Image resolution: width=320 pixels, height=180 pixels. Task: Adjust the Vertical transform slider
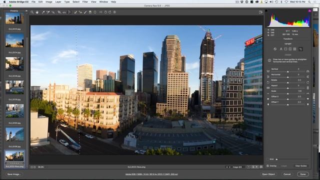tap(288, 71)
